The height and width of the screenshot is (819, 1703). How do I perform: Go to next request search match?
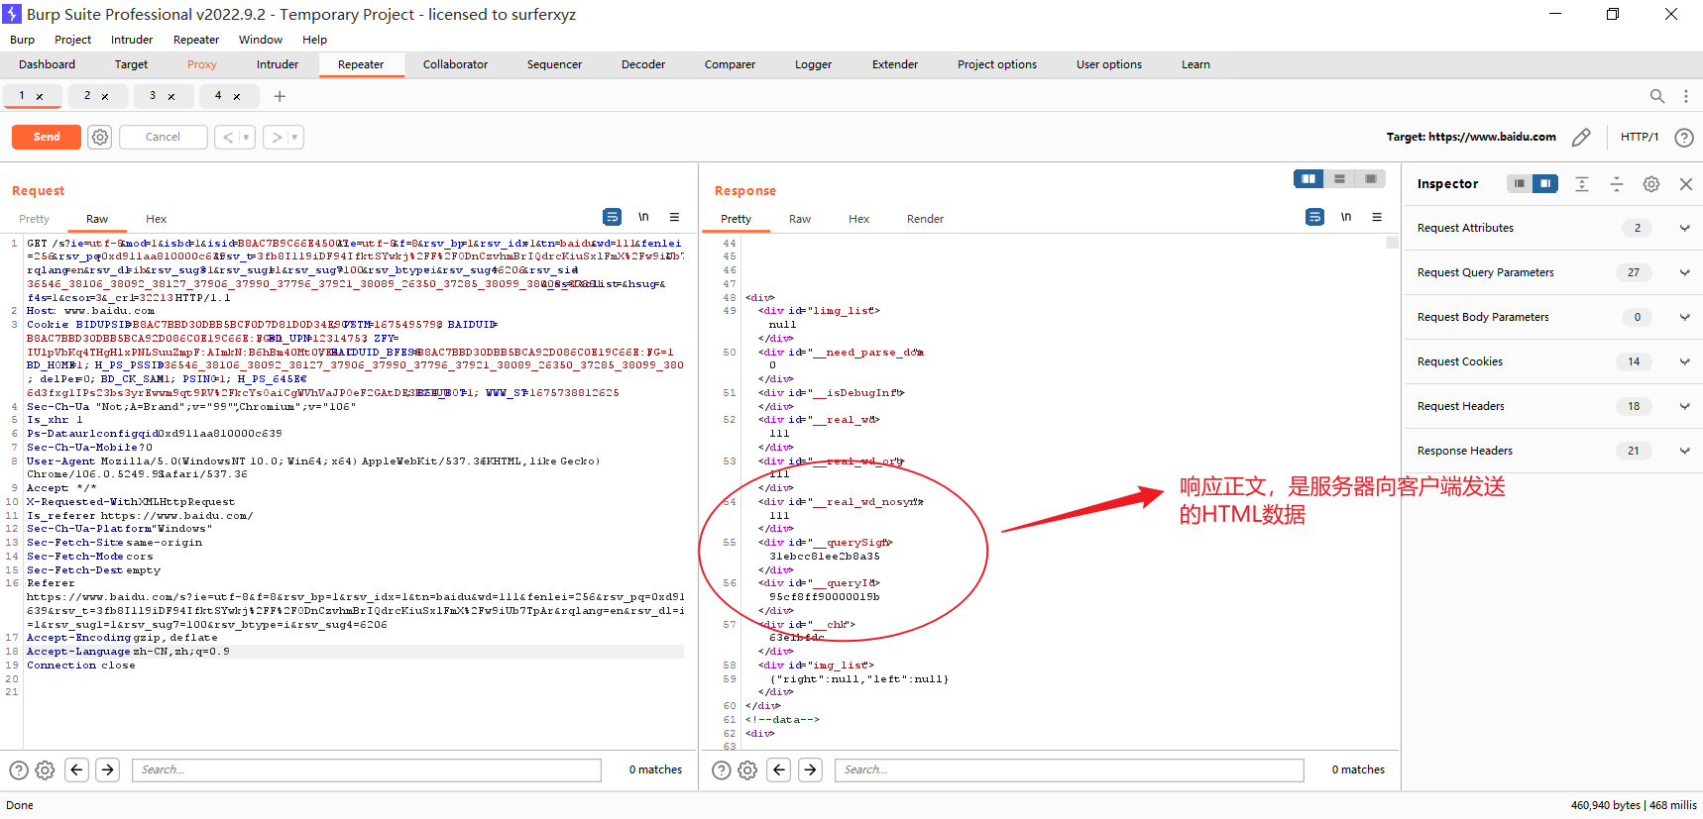(x=108, y=769)
